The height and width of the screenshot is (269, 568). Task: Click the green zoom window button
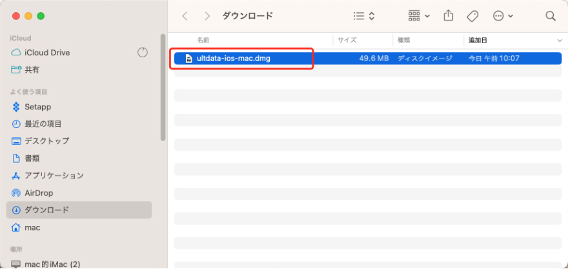41,16
